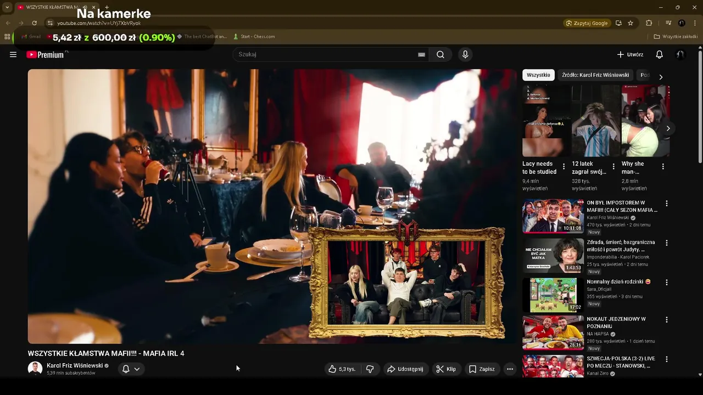The height and width of the screenshot is (395, 703).
Task: Select the Wszystkie filter chip
Action: click(x=538, y=75)
